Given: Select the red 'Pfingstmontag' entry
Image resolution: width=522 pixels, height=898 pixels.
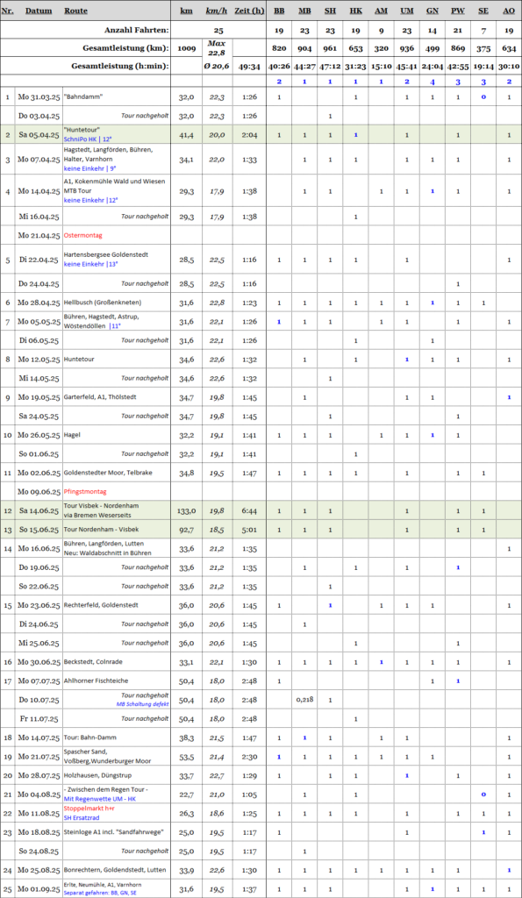Looking at the screenshot, I should 85,492.
